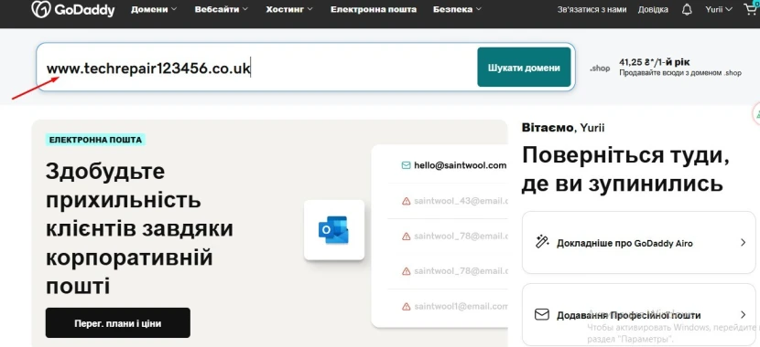Open the Електронна пошта menu item

point(374,9)
